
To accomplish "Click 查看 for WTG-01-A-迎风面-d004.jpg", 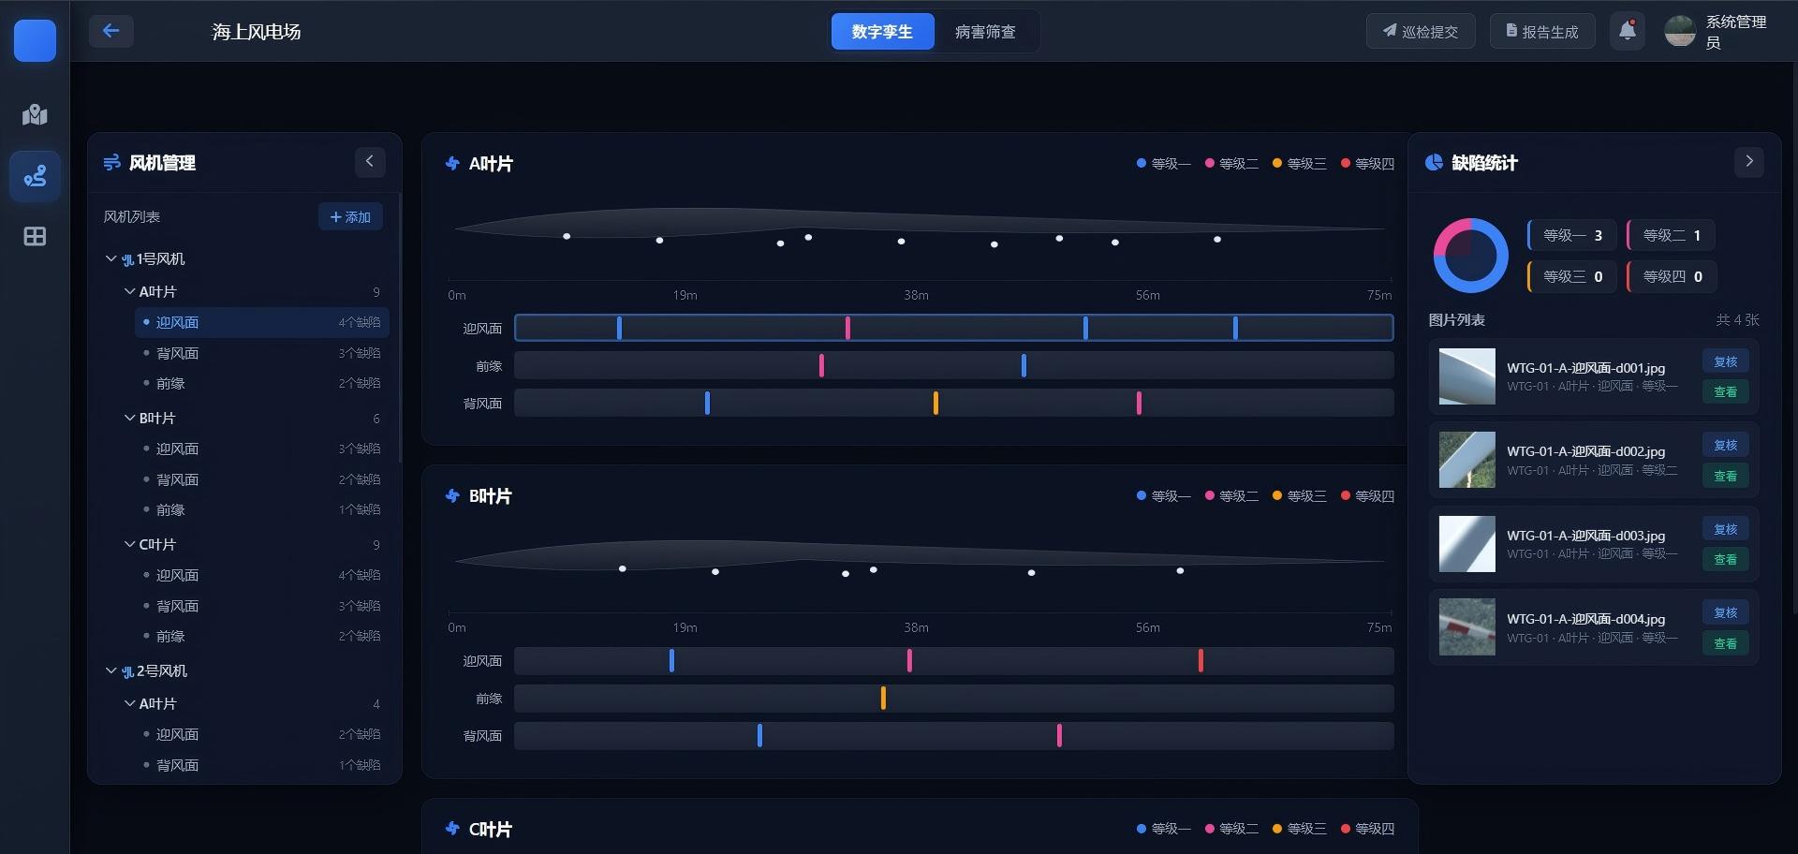I will (x=1725, y=643).
